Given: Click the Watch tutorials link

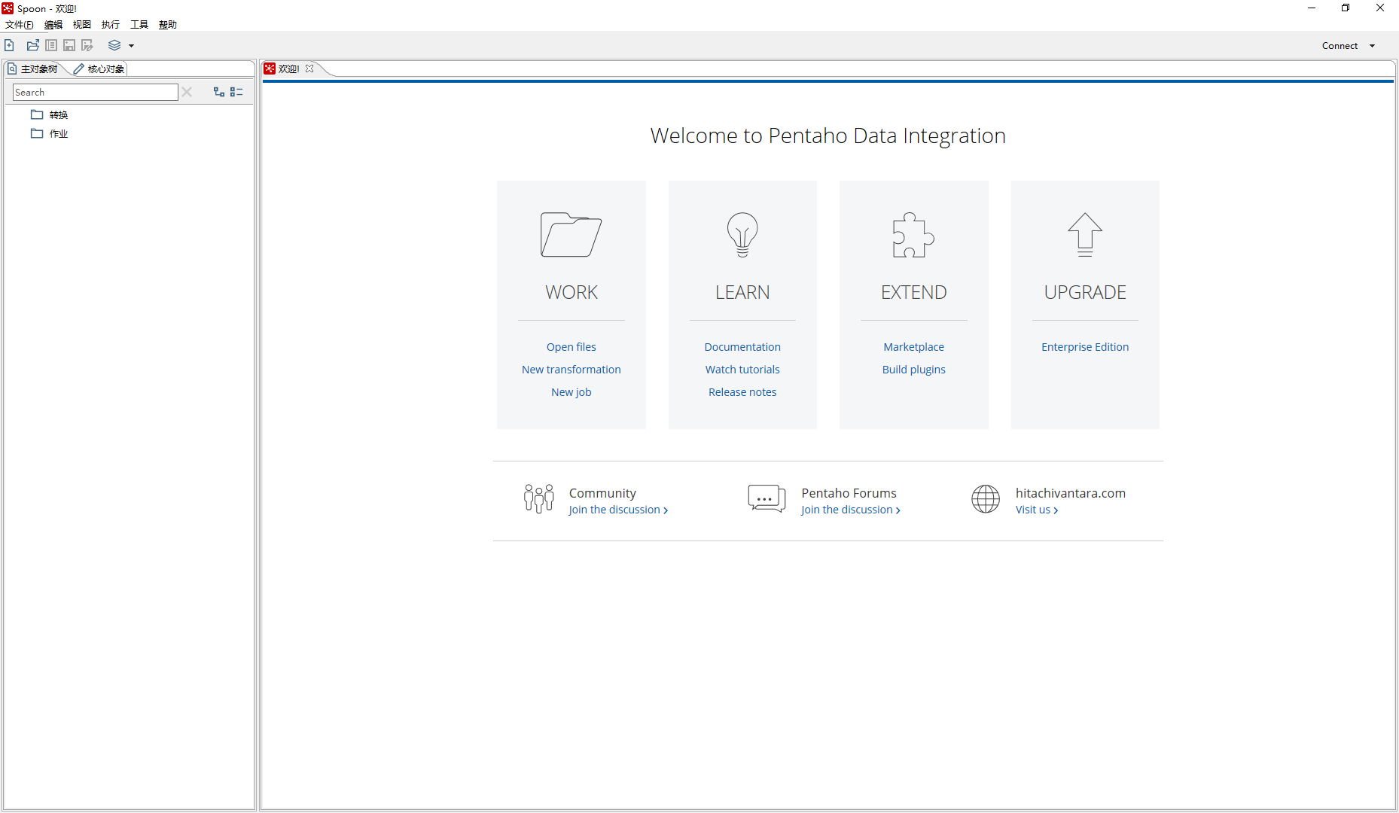Looking at the screenshot, I should point(742,370).
